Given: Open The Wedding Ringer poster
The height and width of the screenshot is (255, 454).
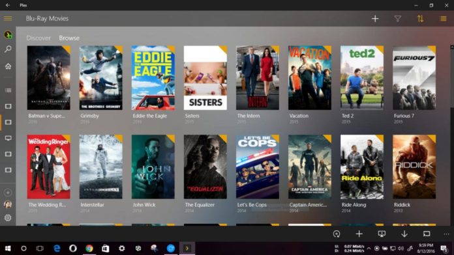Looking at the screenshot, I should pyautogui.click(x=49, y=167).
